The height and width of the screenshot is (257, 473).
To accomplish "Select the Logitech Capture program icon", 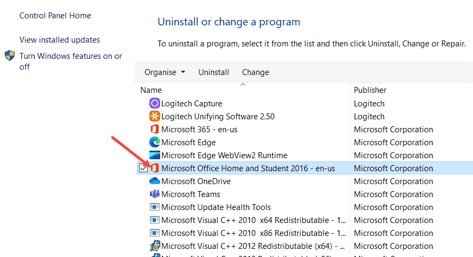I will [x=154, y=104].
